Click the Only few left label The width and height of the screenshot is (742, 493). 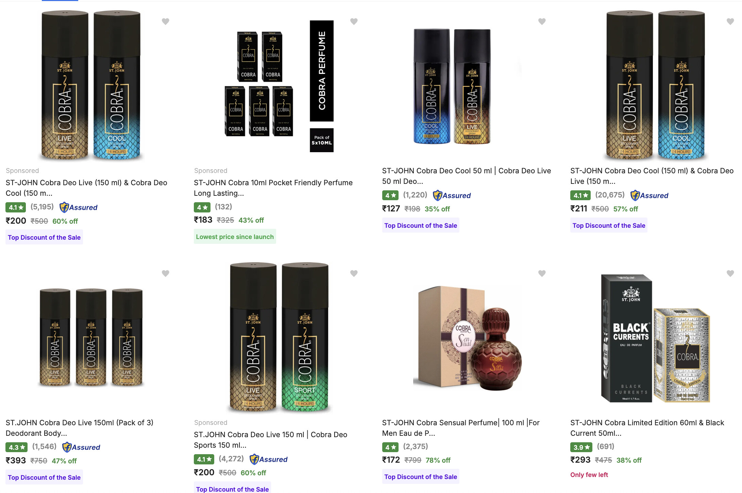[x=589, y=475]
